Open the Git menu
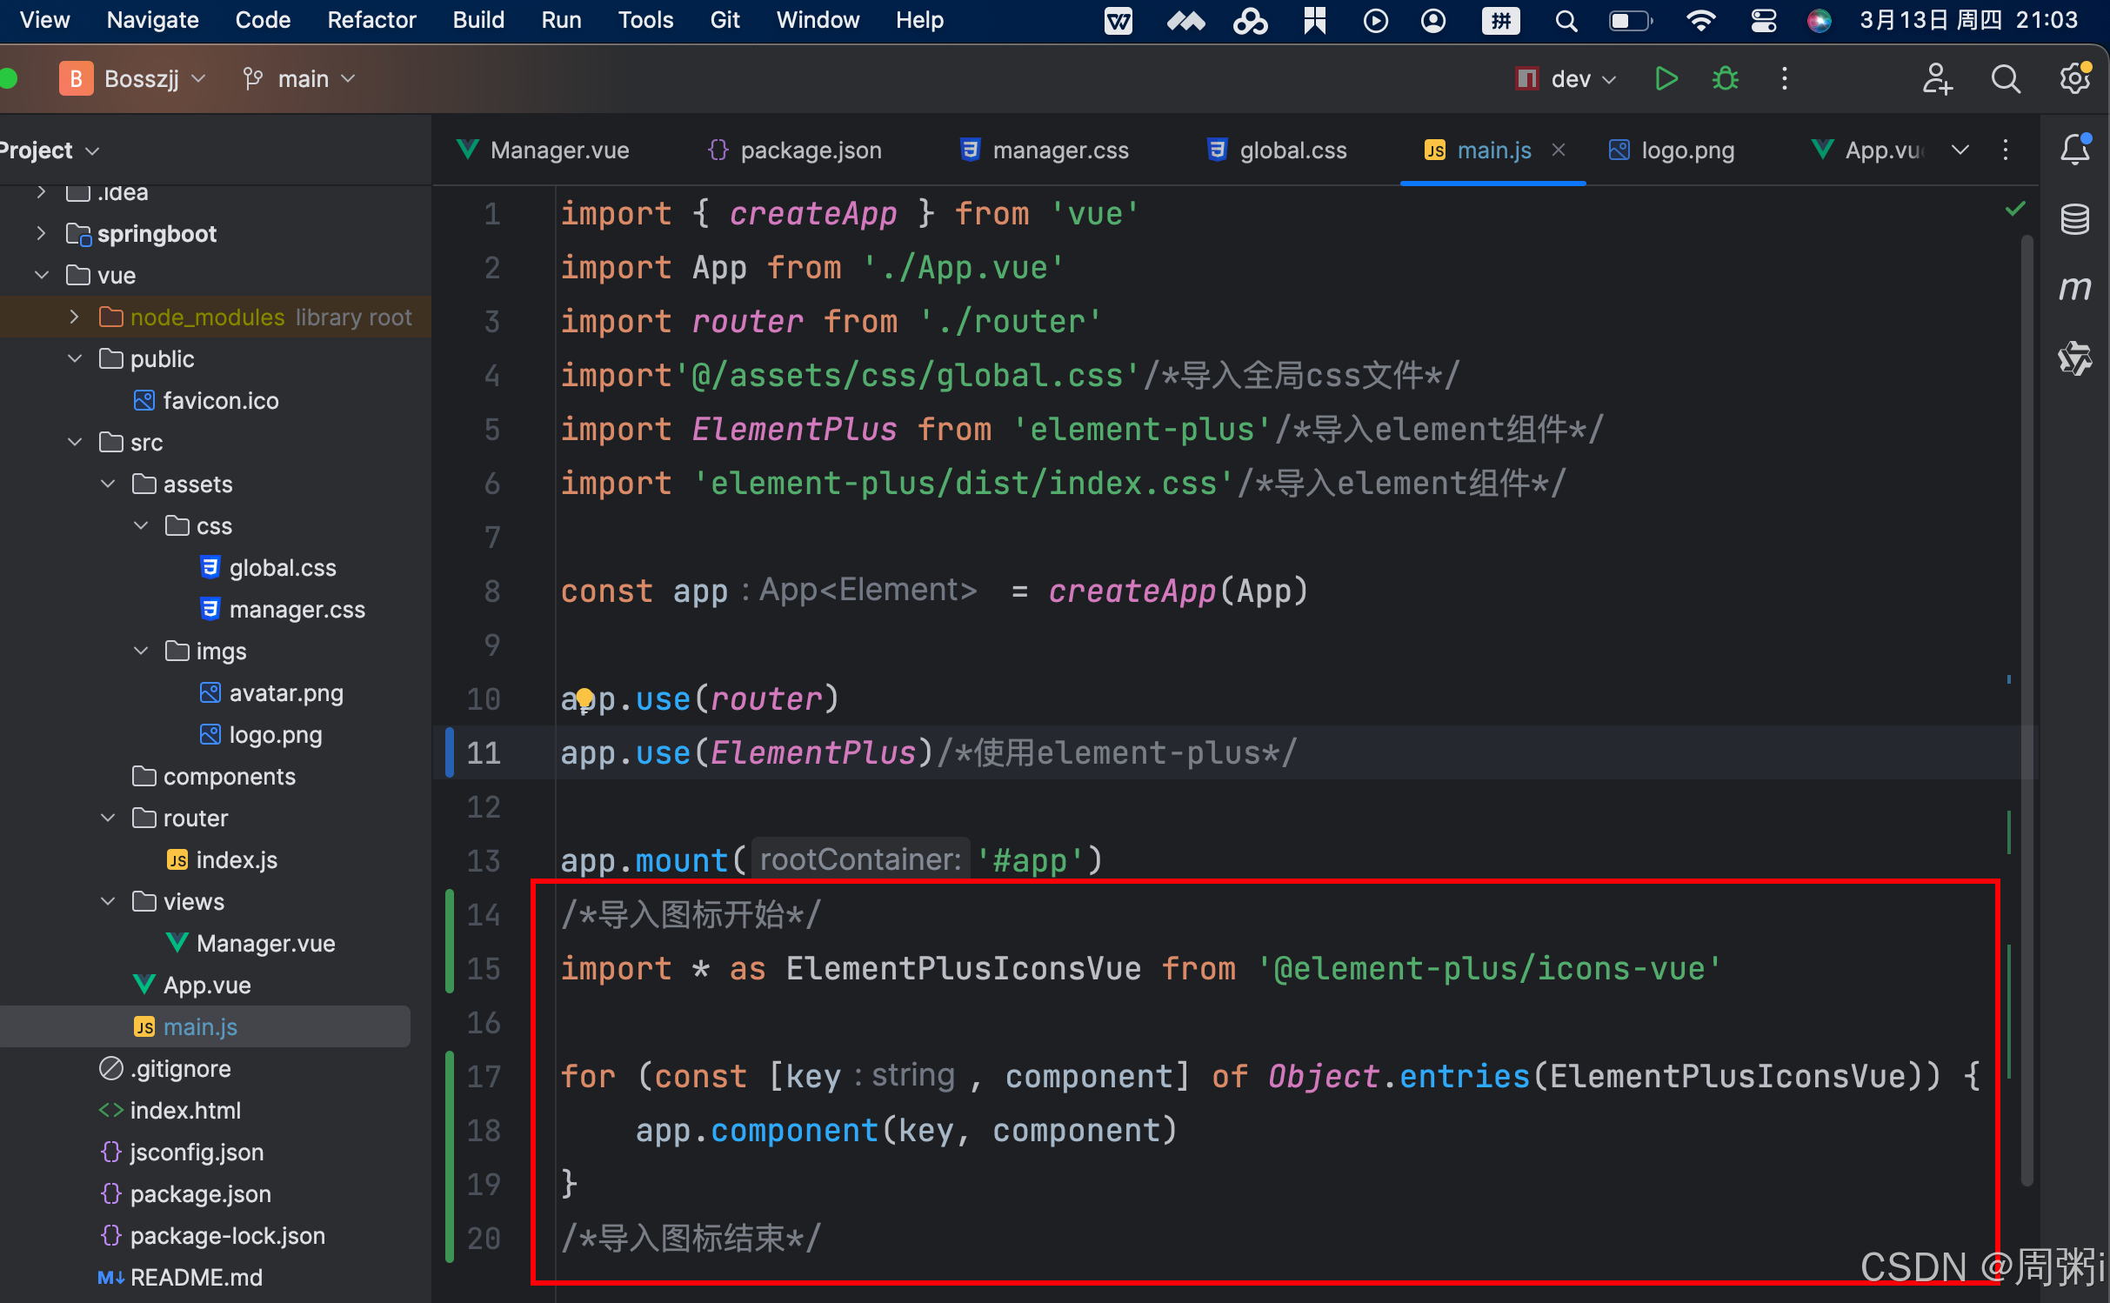 coord(724,19)
